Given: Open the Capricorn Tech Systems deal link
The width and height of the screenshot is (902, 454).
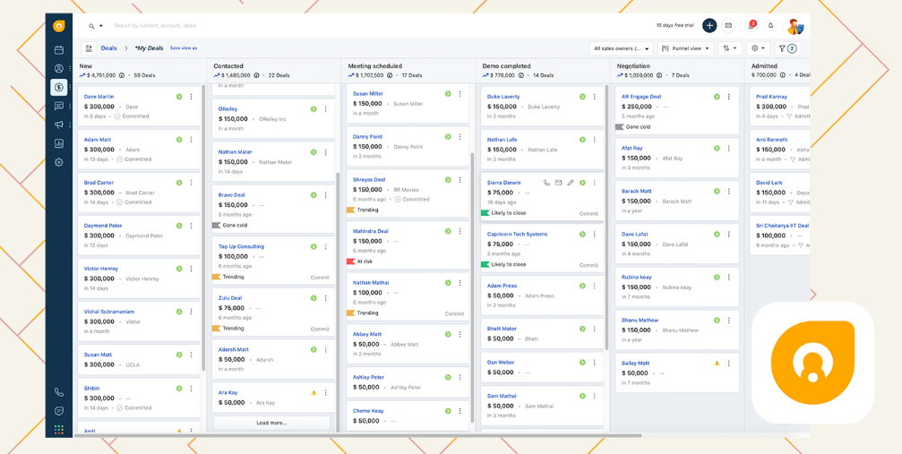Looking at the screenshot, I should (x=517, y=235).
